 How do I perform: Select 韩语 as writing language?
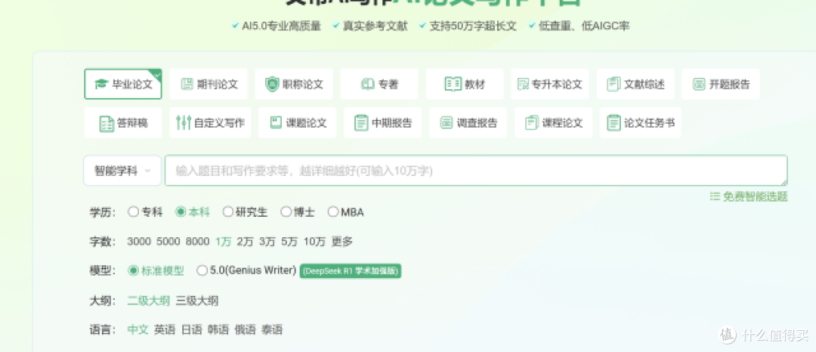pos(218,329)
